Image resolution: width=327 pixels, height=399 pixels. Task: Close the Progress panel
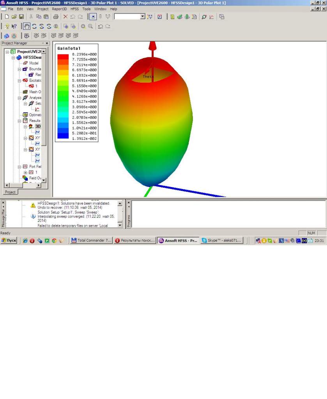tap(129, 203)
